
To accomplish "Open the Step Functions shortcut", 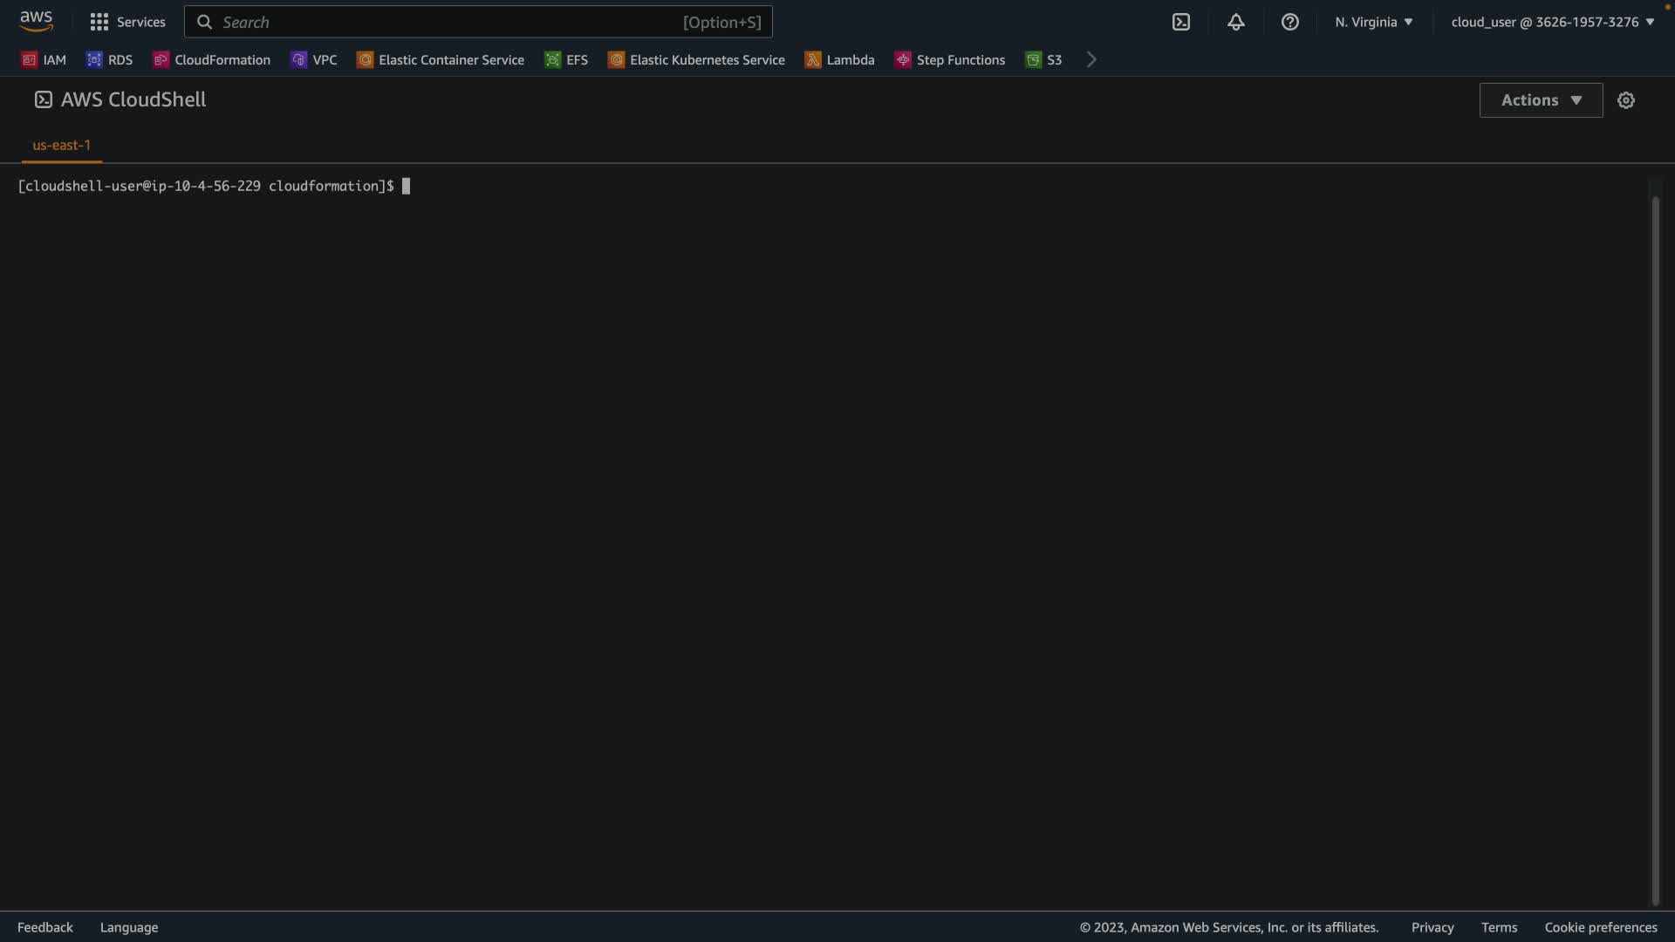I will 950,59.
